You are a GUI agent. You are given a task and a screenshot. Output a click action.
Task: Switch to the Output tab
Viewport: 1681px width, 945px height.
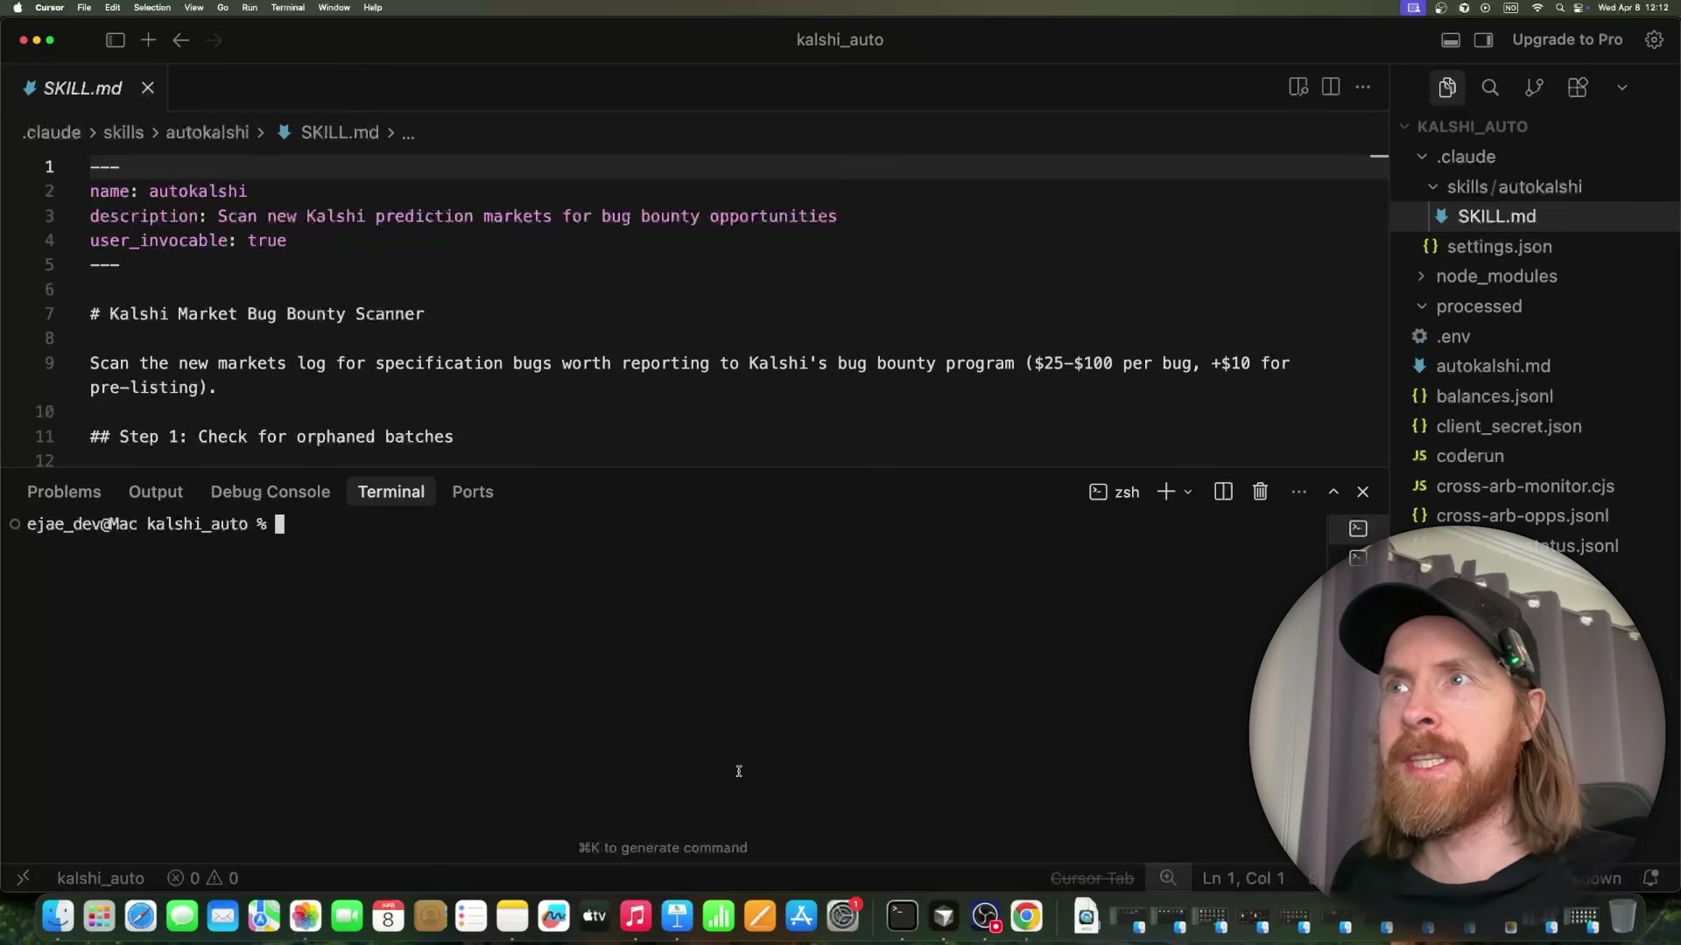tap(156, 492)
